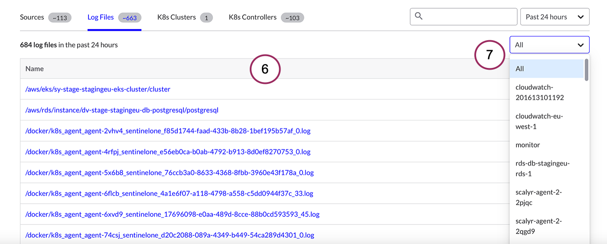This screenshot has width=607, height=244.
Task: Select the Log Files tab
Action: pyautogui.click(x=101, y=17)
